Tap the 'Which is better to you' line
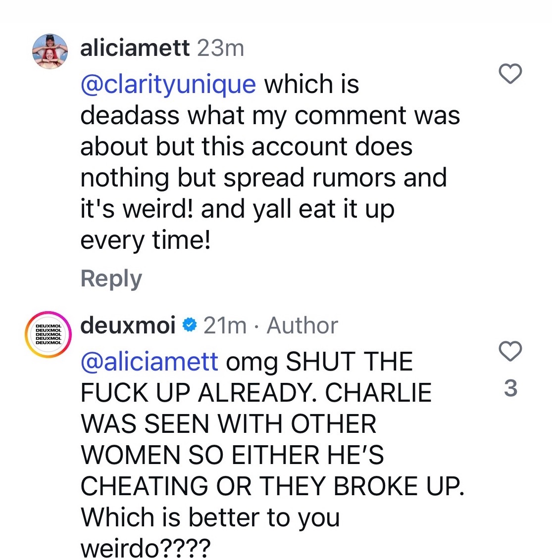 coord(210,518)
